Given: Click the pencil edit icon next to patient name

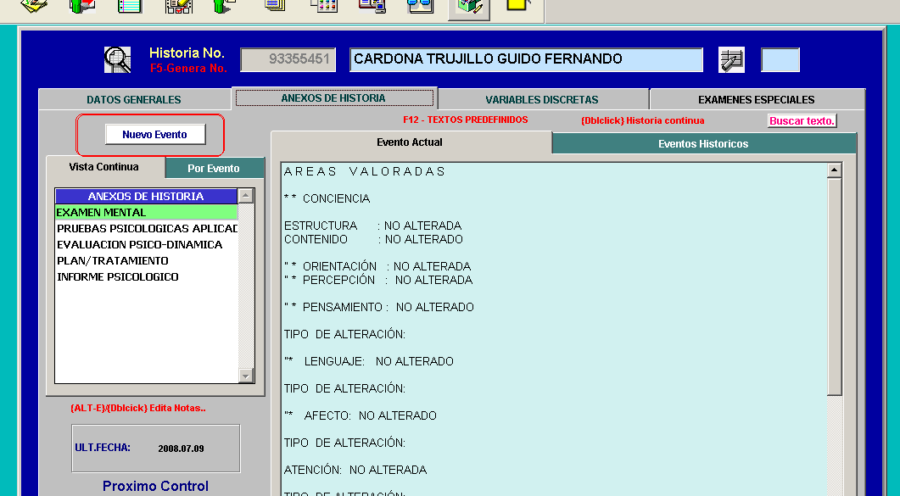Looking at the screenshot, I should point(731,59).
